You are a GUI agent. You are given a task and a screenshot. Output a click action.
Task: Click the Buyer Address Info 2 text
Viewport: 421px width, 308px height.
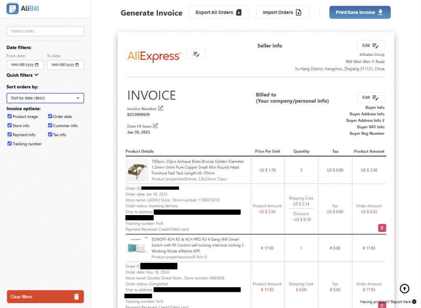(365, 120)
